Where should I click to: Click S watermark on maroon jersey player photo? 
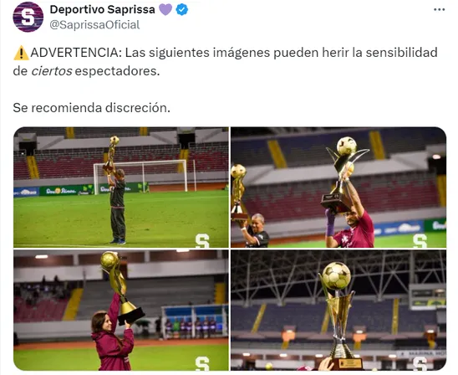tap(420, 241)
